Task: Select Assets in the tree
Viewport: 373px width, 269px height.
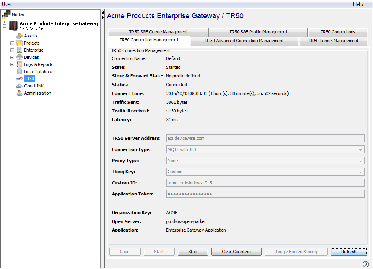Action: (x=30, y=36)
